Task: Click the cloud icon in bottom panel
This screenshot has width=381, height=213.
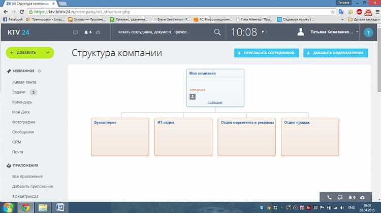Action: [x=362, y=197]
